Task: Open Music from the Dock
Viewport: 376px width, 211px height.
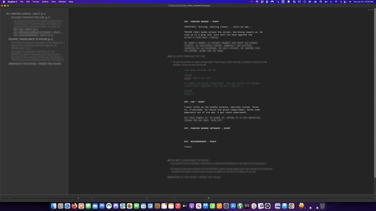Action: 178,206
